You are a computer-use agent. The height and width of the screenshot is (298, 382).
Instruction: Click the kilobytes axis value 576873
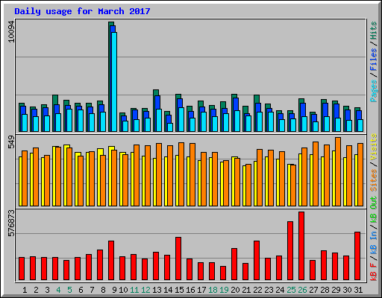click(x=11, y=223)
